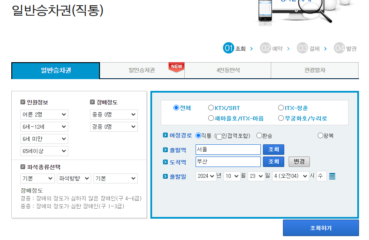This screenshot has width=369, height=240.
Task: Click the 여정경로 blue arrow icon
Action: tap(165, 135)
